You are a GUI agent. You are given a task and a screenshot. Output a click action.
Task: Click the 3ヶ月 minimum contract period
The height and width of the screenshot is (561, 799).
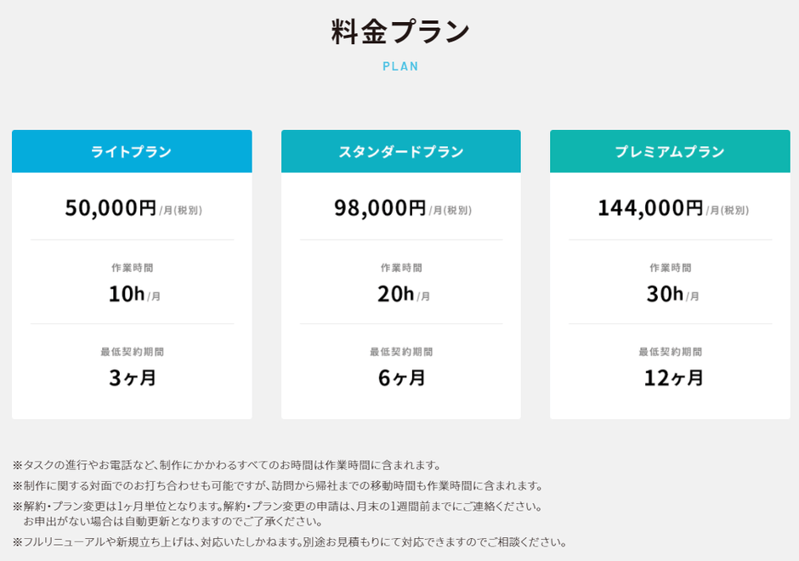coord(133,377)
